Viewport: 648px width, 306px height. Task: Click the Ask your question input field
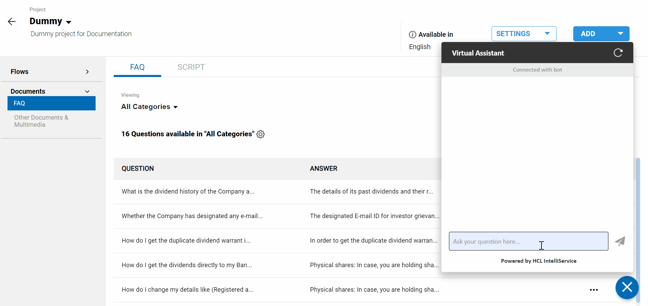click(x=528, y=241)
